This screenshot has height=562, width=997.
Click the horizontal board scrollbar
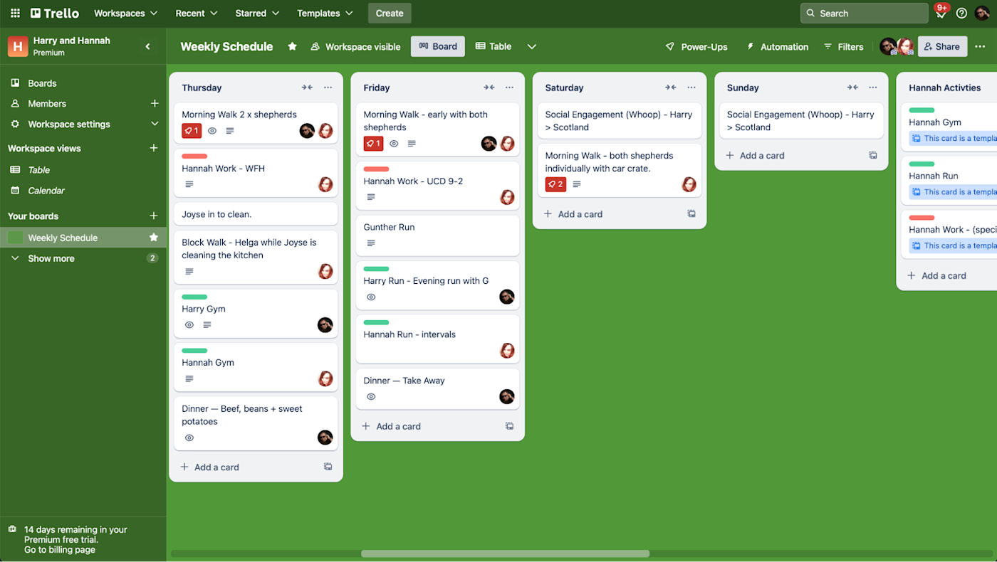505,553
